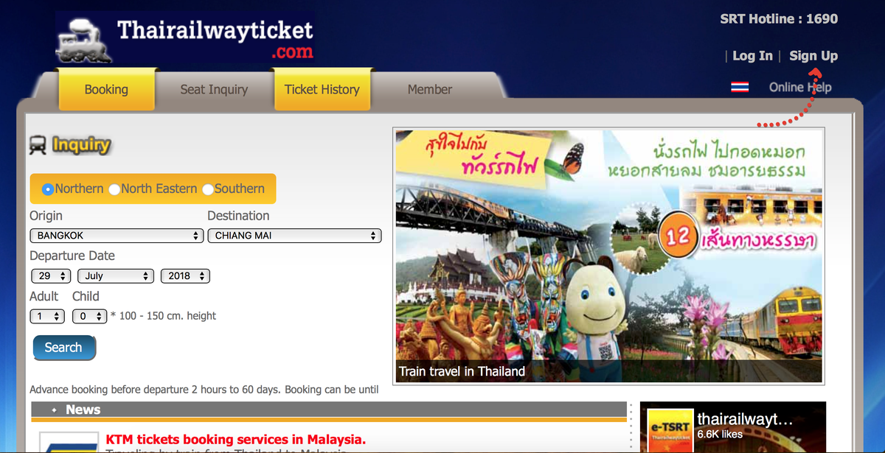Image resolution: width=885 pixels, height=453 pixels.
Task: Click the bus icon beside Inquiry
Action: coord(38,145)
